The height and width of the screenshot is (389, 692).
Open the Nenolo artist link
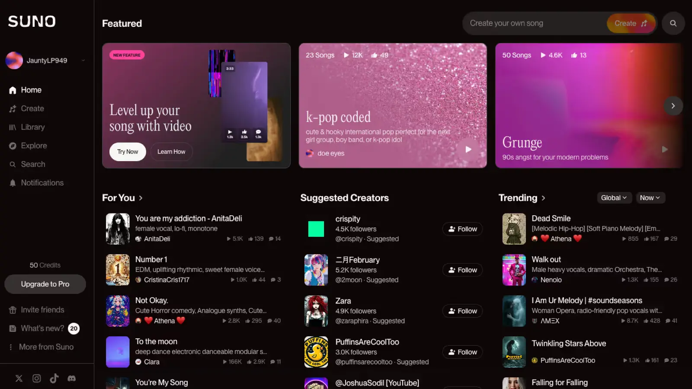coord(551,280)
